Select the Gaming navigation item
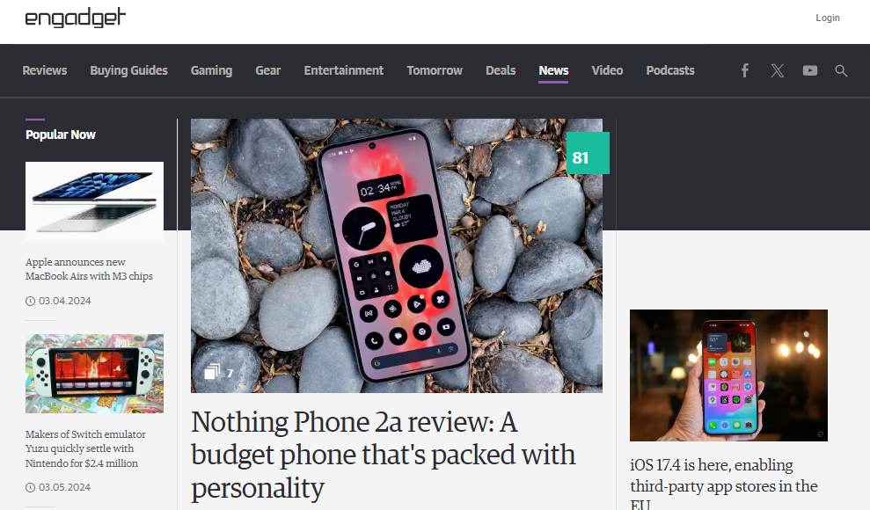Screen dimensions: 870x510 pos(211,70)
